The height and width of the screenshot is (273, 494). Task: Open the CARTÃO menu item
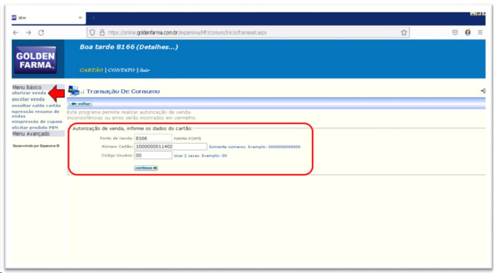click(x=91, y=70)
